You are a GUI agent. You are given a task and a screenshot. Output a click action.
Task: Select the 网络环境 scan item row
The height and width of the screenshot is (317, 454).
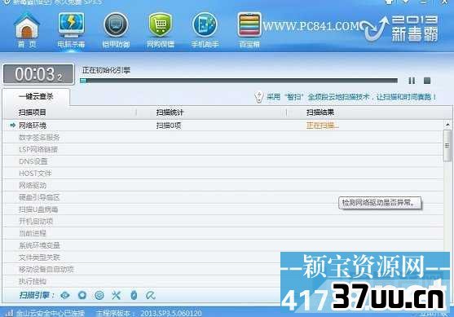(223, 125)
